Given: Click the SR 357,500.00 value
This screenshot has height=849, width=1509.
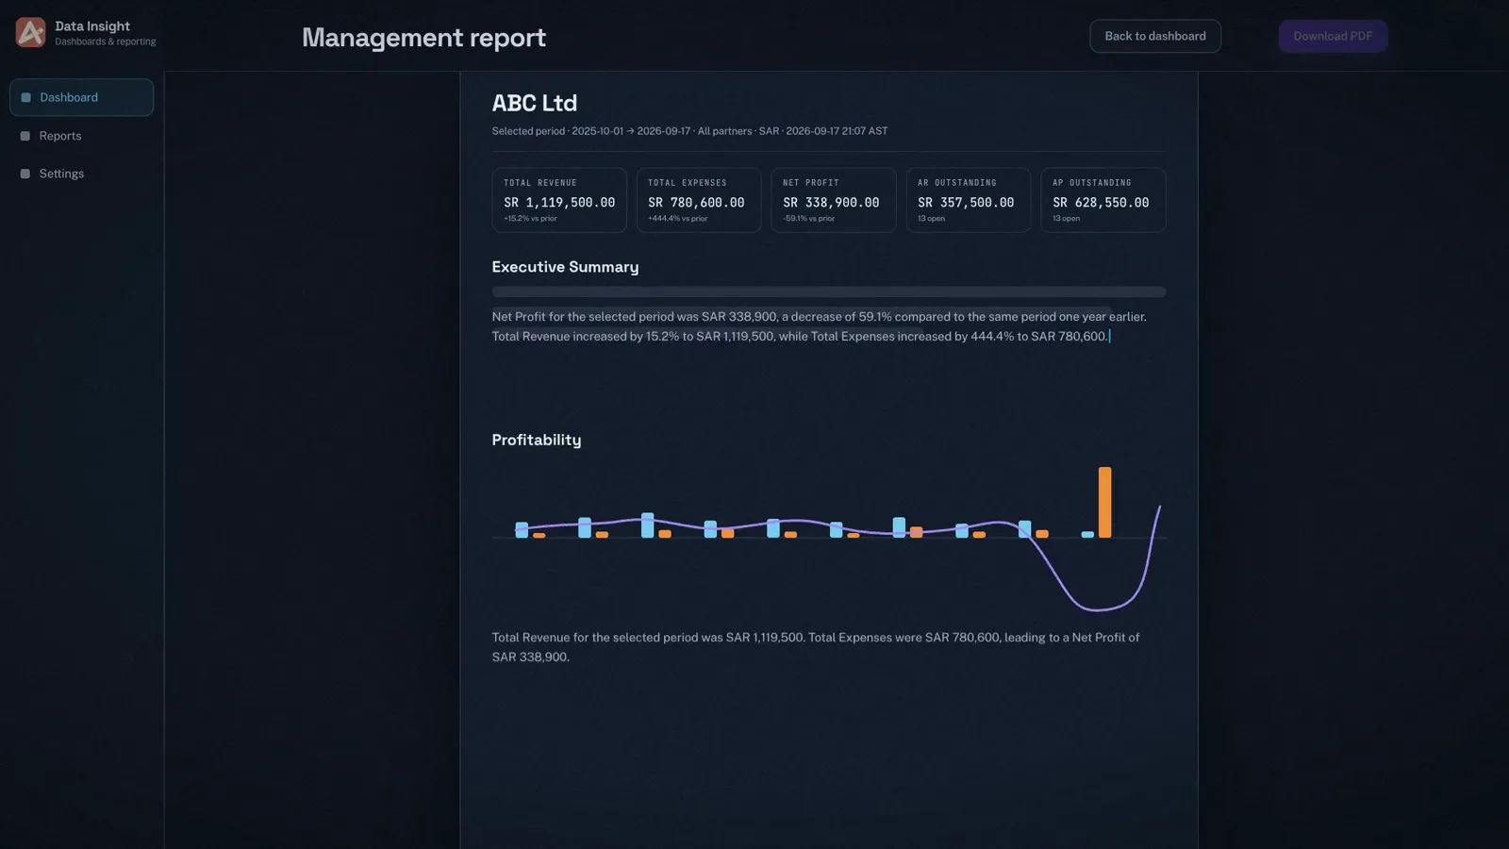Looking at the screenshot, I should coord(966,203).
